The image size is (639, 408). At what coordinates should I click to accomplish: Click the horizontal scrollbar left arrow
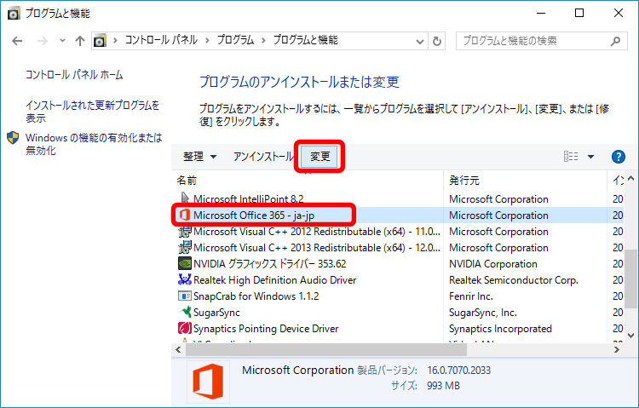178,349
